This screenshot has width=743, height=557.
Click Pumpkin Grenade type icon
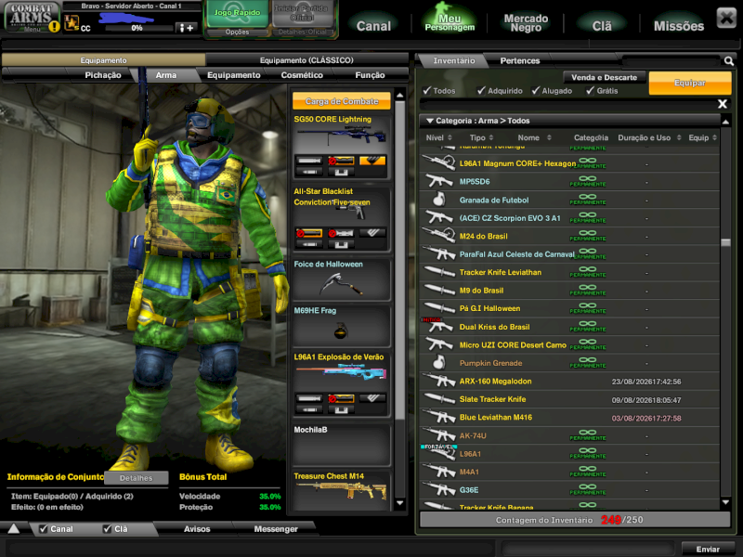pos(439,363)
